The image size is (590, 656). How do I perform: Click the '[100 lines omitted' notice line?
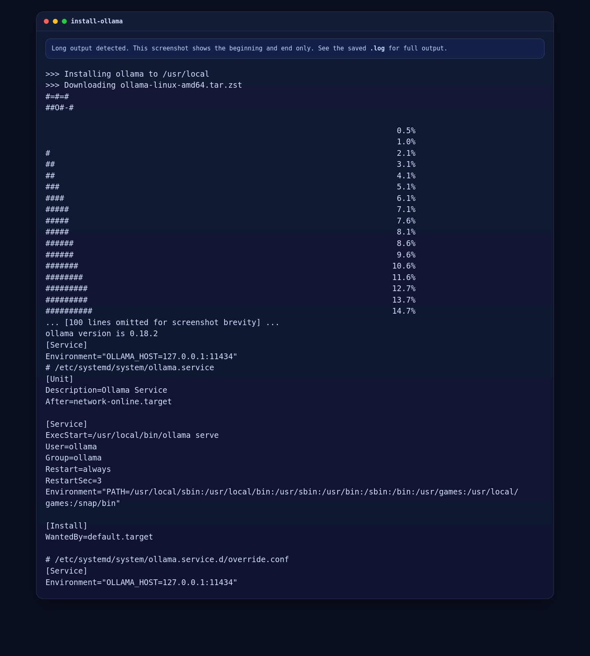163,323
